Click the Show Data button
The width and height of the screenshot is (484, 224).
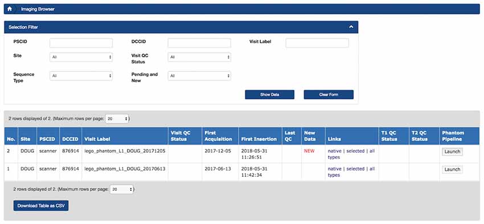(270, 95)
